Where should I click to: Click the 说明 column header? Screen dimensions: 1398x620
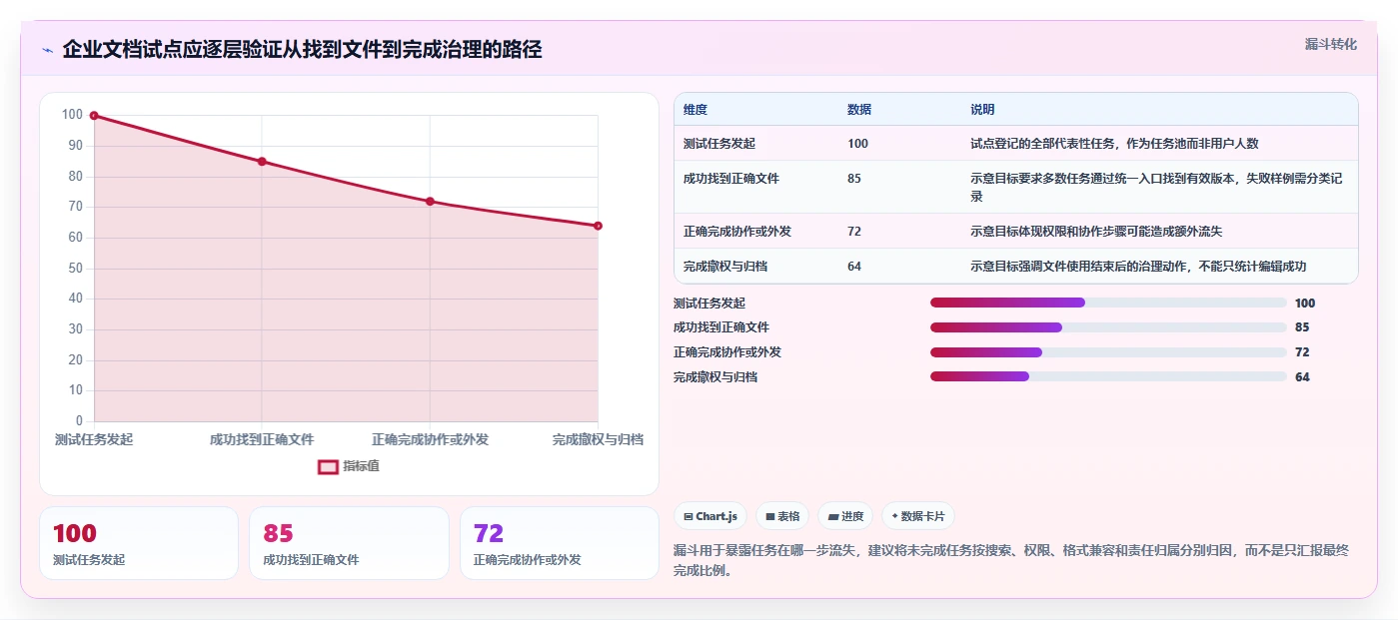pos(982,110)
